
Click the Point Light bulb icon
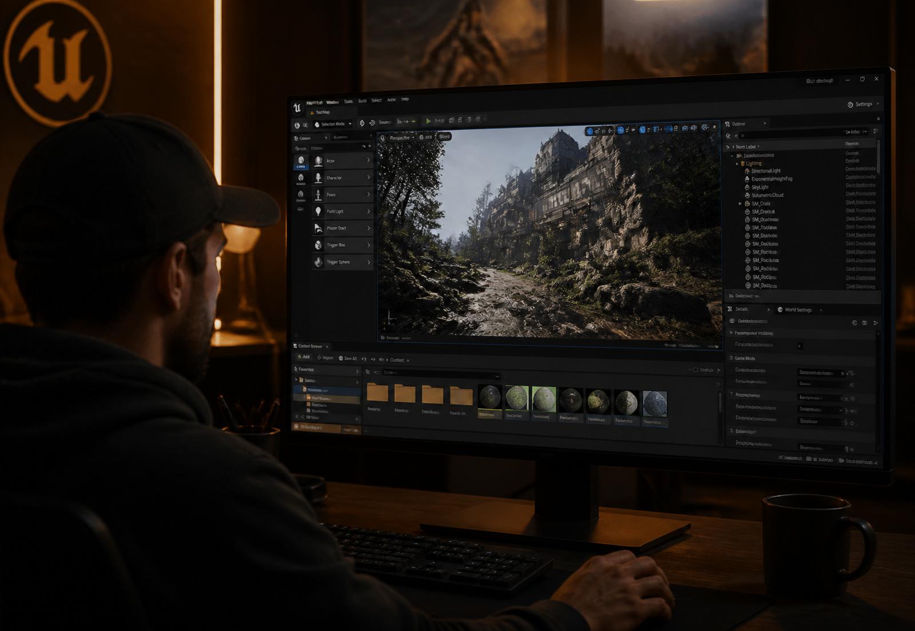click(319, 211)
